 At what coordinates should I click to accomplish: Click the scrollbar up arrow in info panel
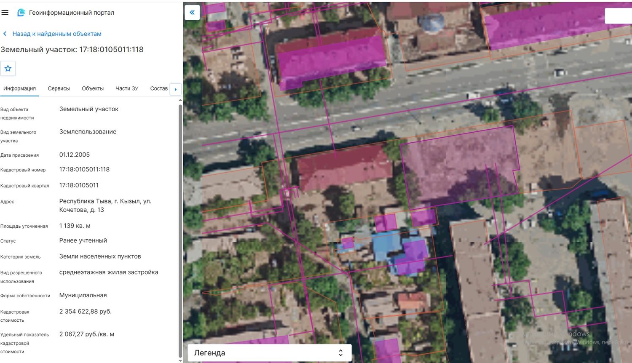tap(180, 100)
